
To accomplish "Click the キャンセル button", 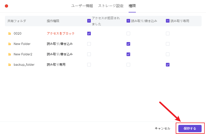I will pos(162,128).
